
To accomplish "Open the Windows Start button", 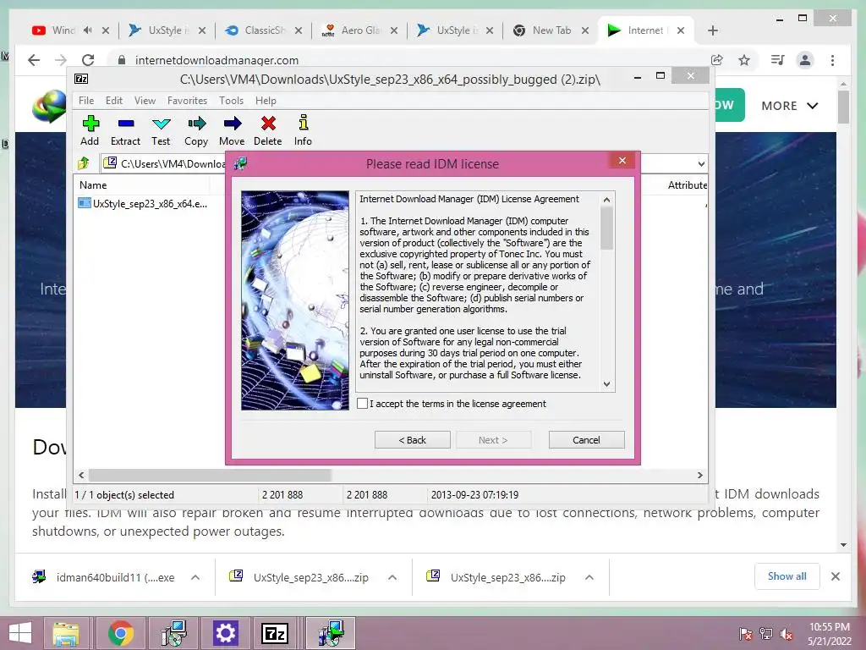I will pos(20,633).
